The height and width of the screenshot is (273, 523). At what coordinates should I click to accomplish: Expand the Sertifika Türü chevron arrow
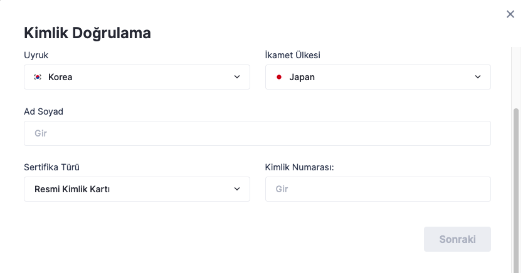point(237,189)
